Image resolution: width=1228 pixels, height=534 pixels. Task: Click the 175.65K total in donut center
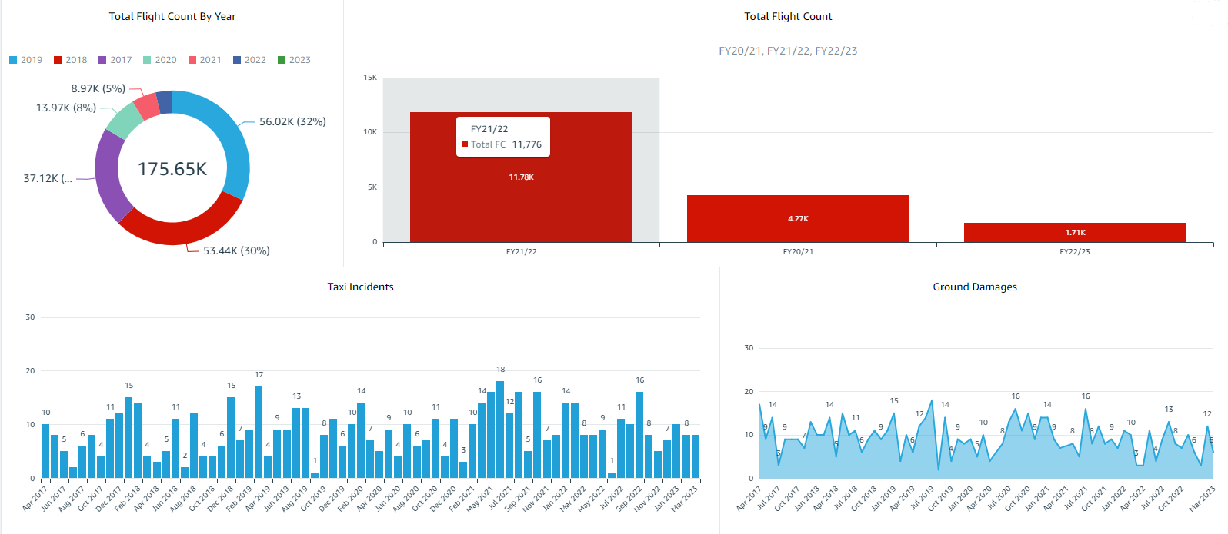172,169
